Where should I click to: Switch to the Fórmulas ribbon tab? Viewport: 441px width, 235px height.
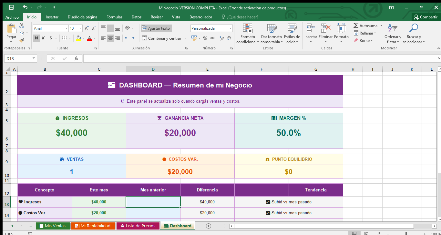[114, 17]
